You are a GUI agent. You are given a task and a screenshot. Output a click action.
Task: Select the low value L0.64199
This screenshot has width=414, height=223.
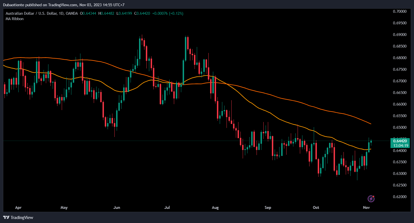125,13
